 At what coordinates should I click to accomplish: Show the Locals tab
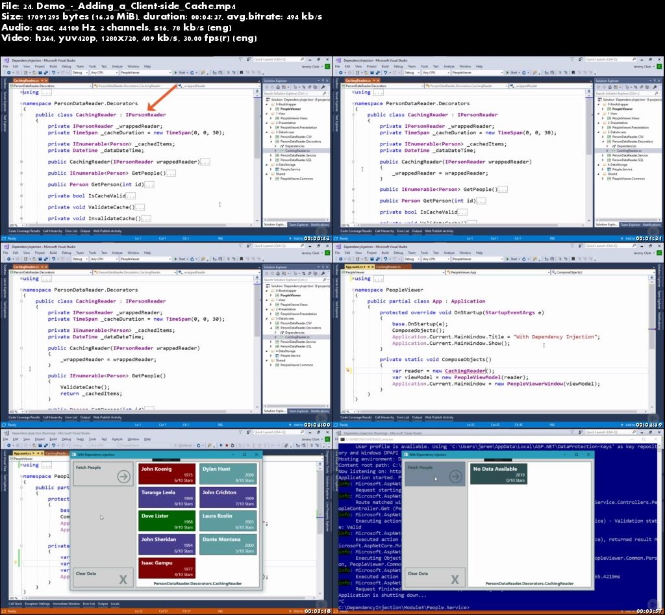pos(115,603)
